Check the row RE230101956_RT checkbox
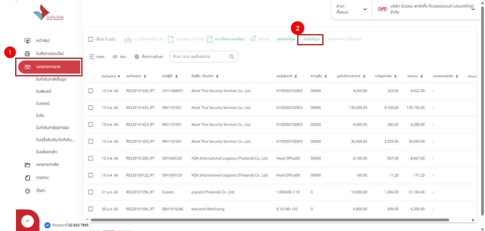This screenshot has width=485, height=231. [91, 209]
